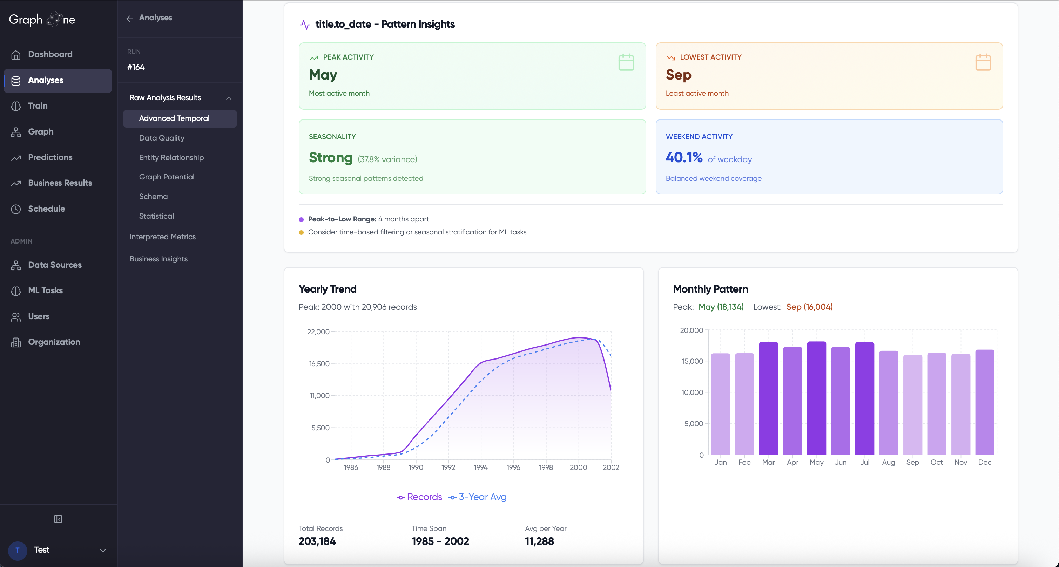This screenshot has height=567, width=1059.
Task: Switch to the Data Quality results tab
Action: 162,138
